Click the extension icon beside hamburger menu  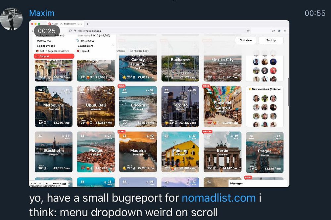tap(279, 31)
